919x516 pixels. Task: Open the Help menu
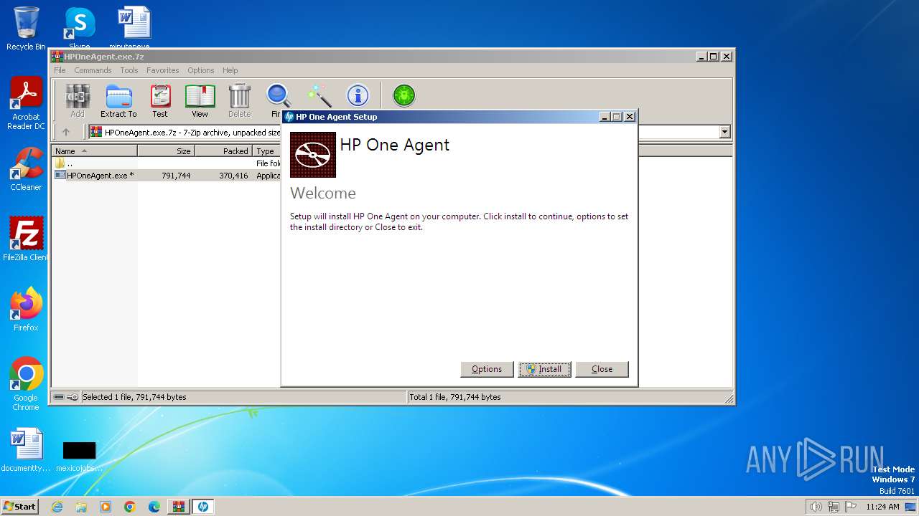[230, 70]
